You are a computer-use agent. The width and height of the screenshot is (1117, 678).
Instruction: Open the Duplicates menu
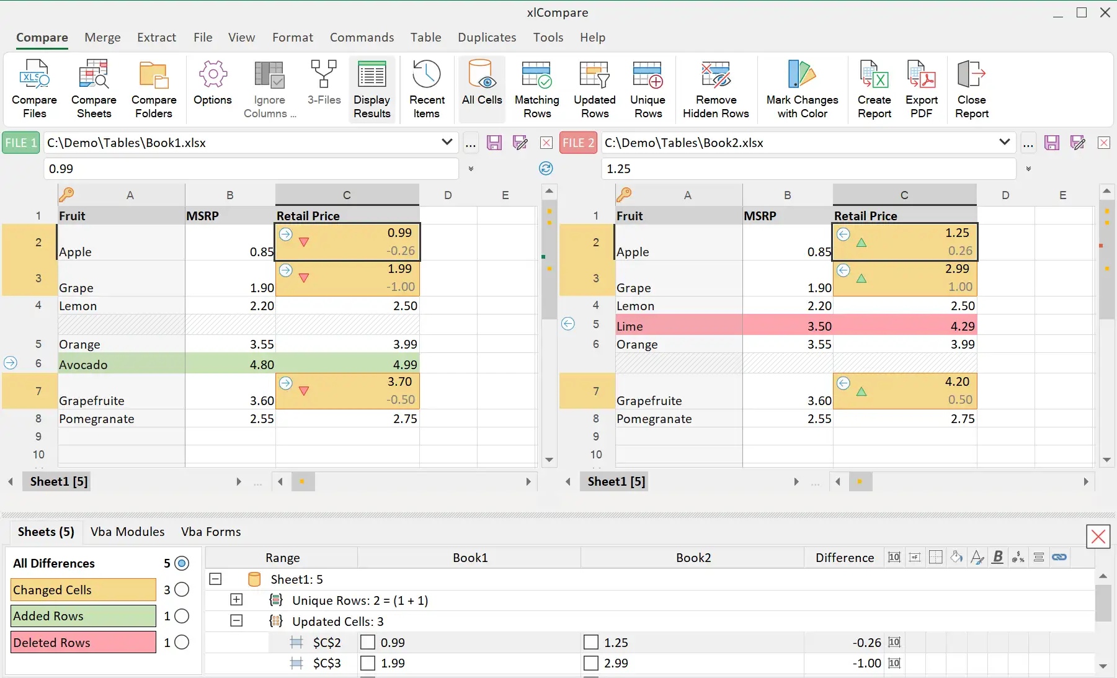487,37
